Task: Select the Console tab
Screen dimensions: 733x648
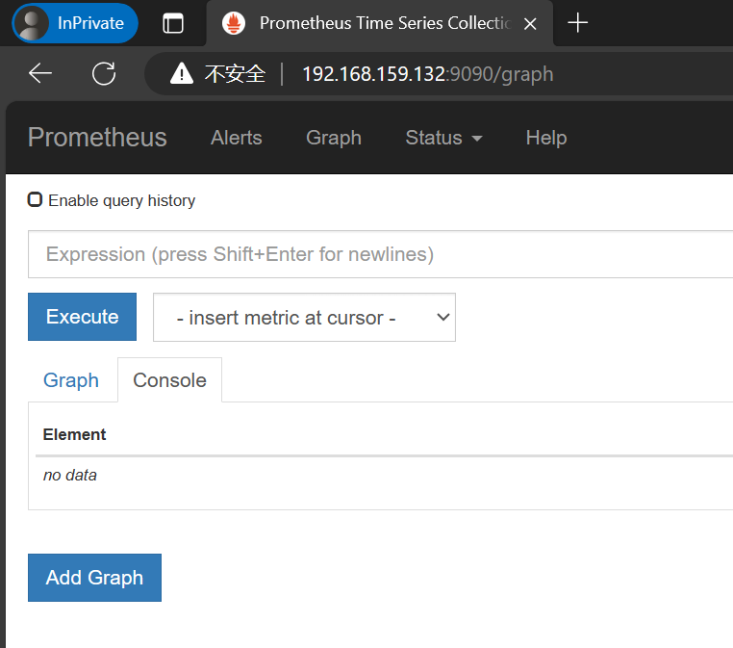Action: pos(169,380)
